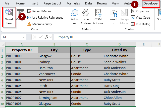Open the Insert Function fx button
The height and width of the screenshot is (108, 161).
coord(47,37)
